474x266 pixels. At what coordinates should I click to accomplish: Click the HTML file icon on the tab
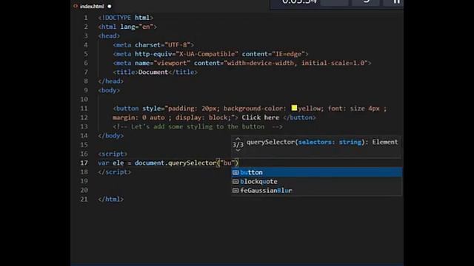click(76, 6)
